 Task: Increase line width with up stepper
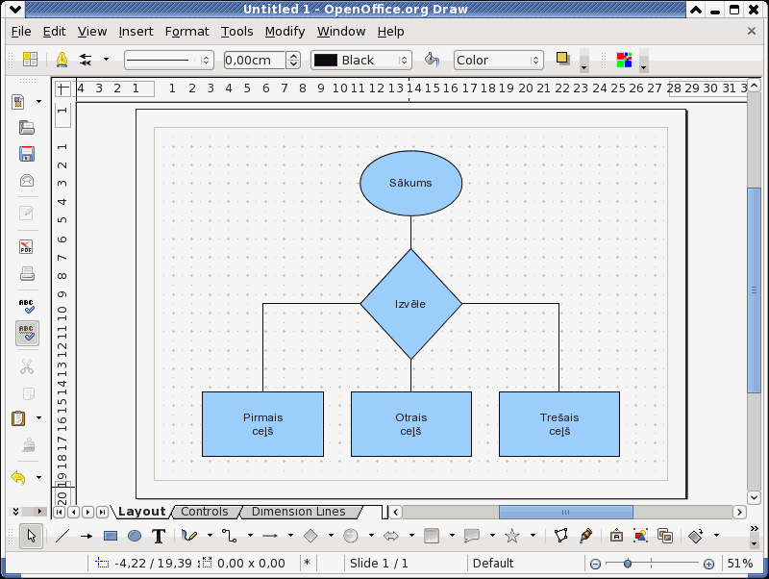(x=293, y=56)
